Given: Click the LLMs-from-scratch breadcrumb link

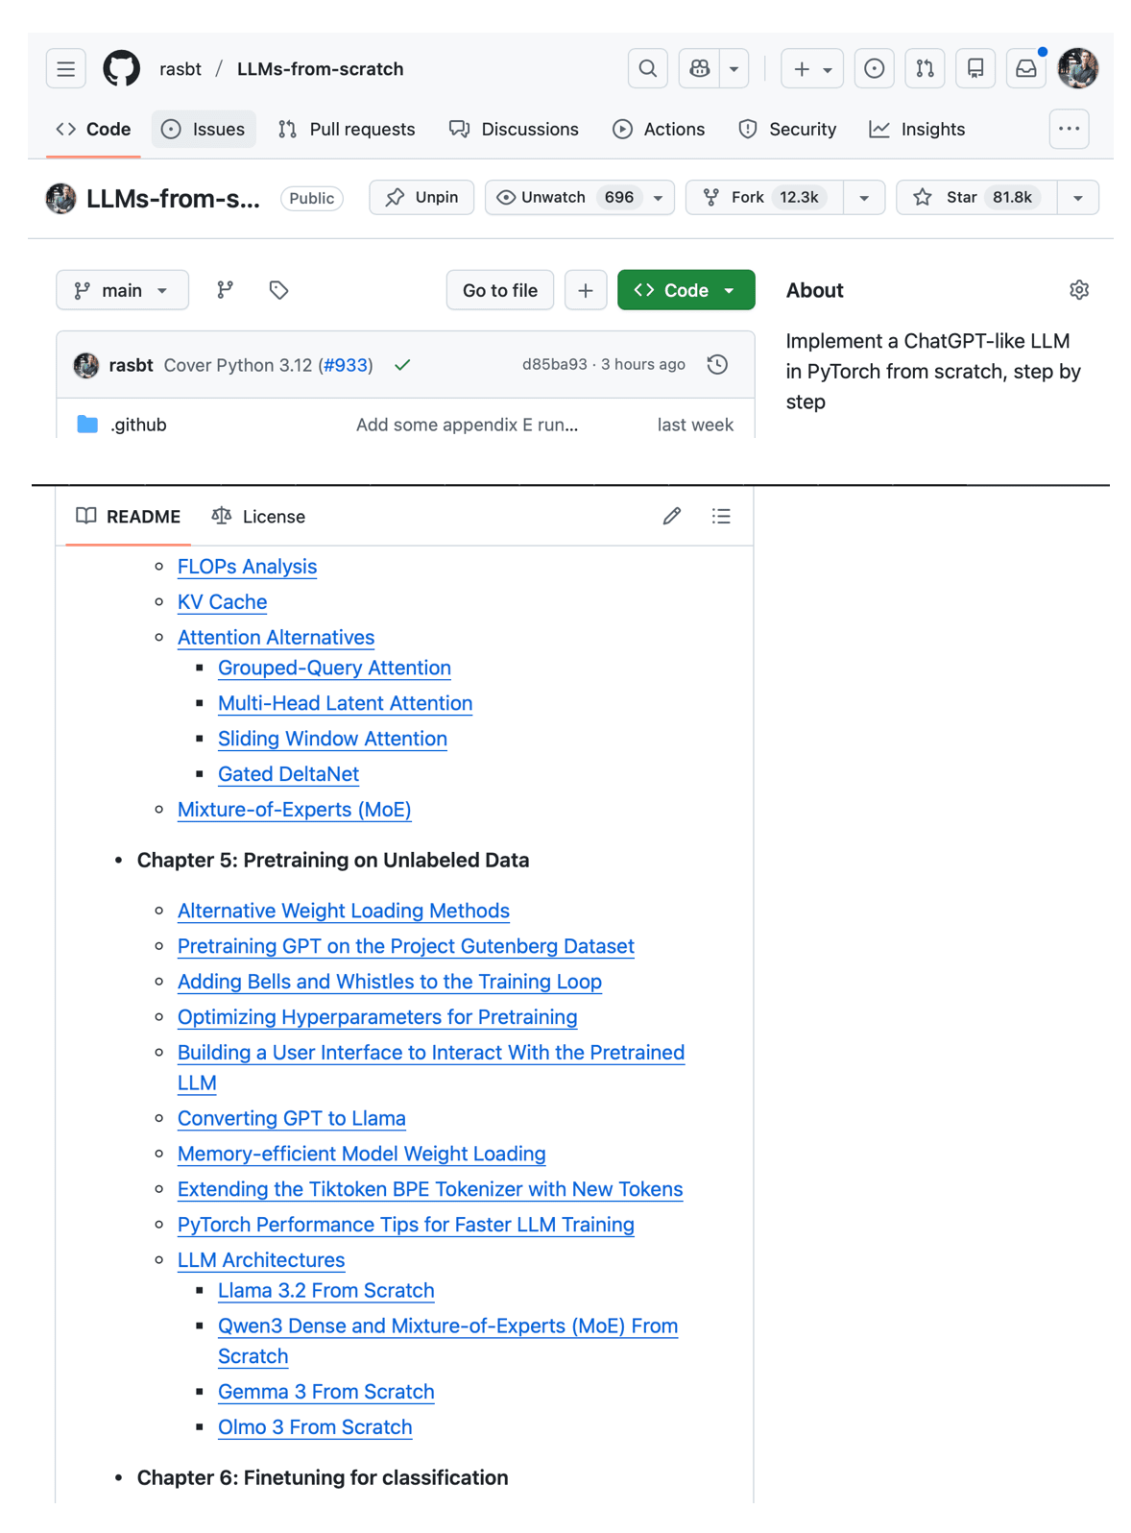Looking at the screenshot, I should click(x=321, y=69).
